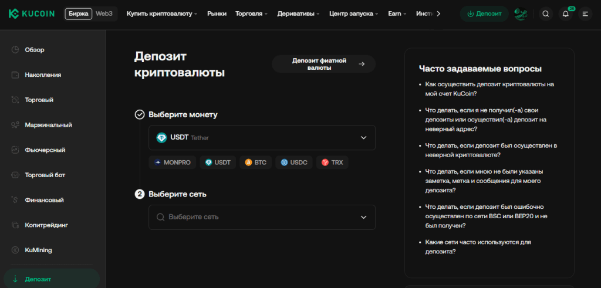Open the Инсти… truncated nav item
The width and height of the screenshot is (601, 288).
425,14
